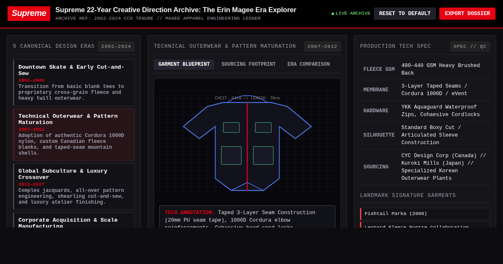Image resolution: width=503 pixels, height=264 pixels.
Task: Click the chest and length measurement label
Action: (247, 98)
